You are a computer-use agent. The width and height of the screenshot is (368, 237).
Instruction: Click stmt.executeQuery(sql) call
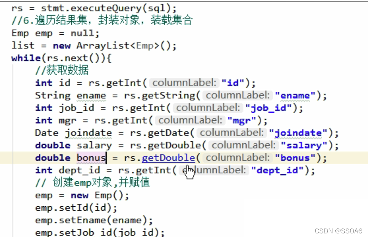click(107, 9)
